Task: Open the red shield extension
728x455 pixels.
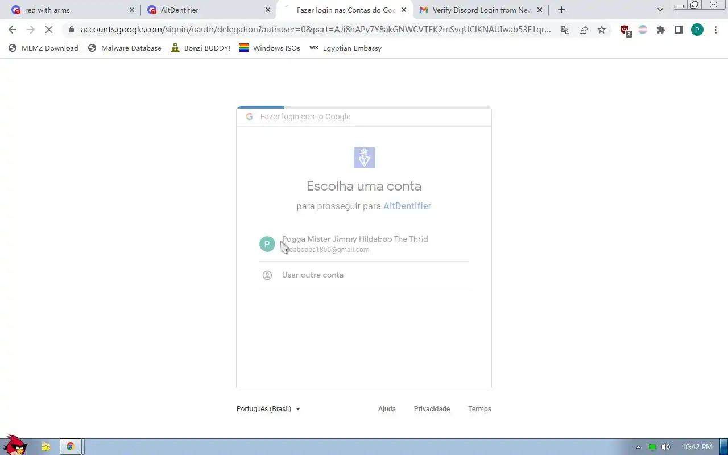Action: tap(625, 30)
